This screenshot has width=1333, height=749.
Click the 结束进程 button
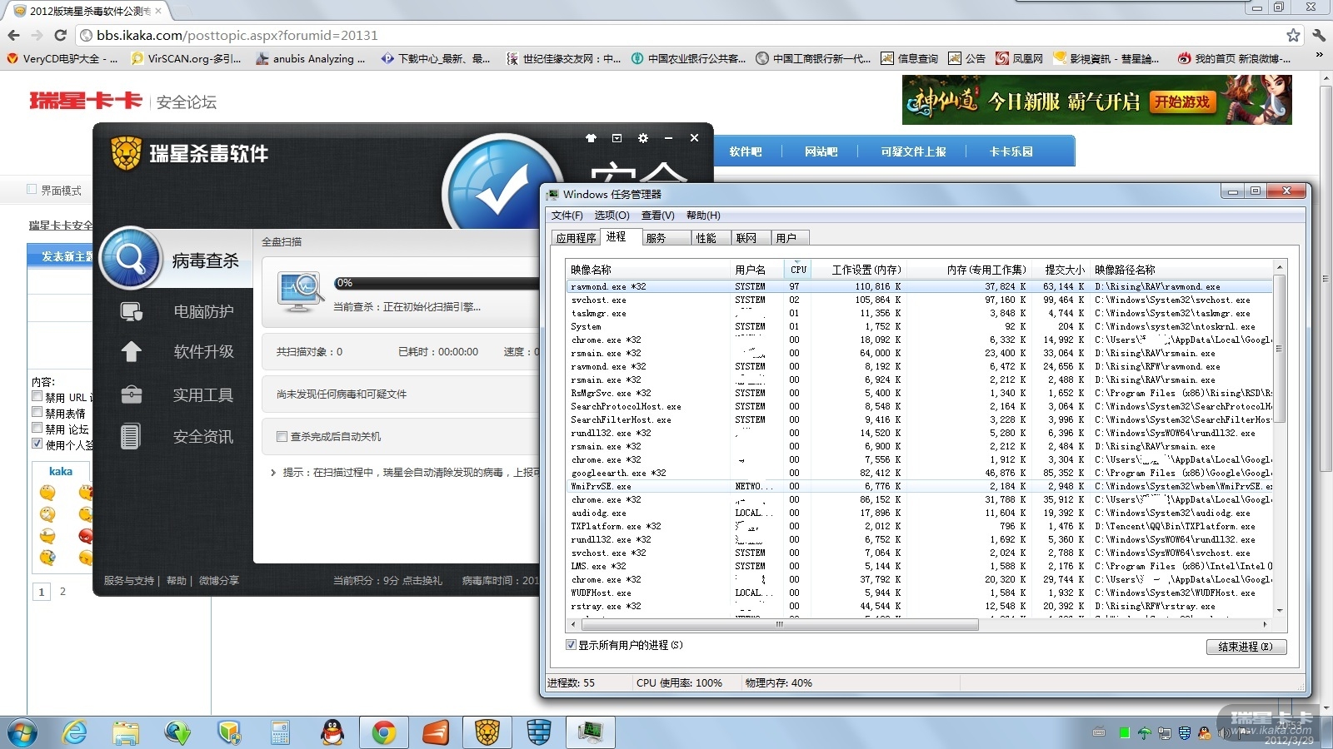1246,647
